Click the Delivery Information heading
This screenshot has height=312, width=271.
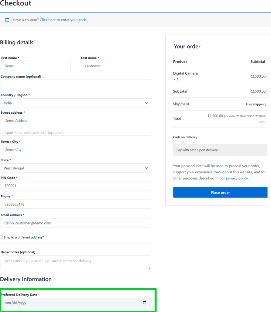[x=26, y=279]
